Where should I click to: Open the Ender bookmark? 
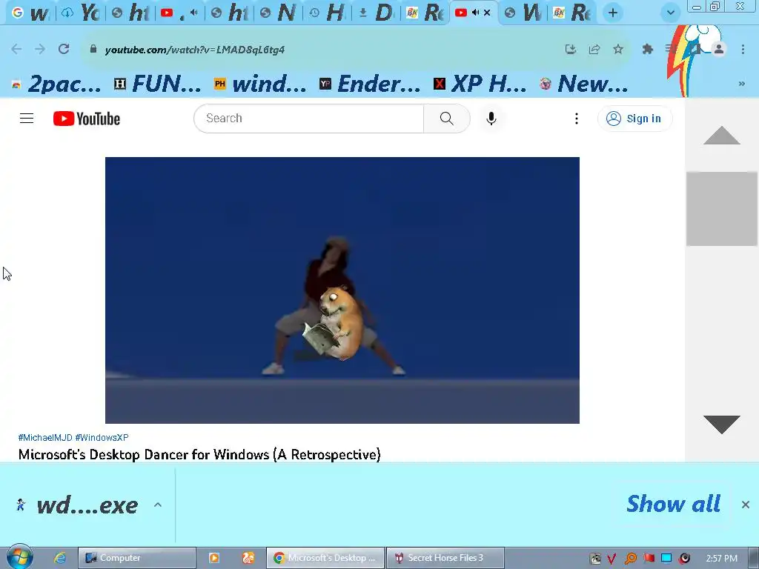pos(371,84)
